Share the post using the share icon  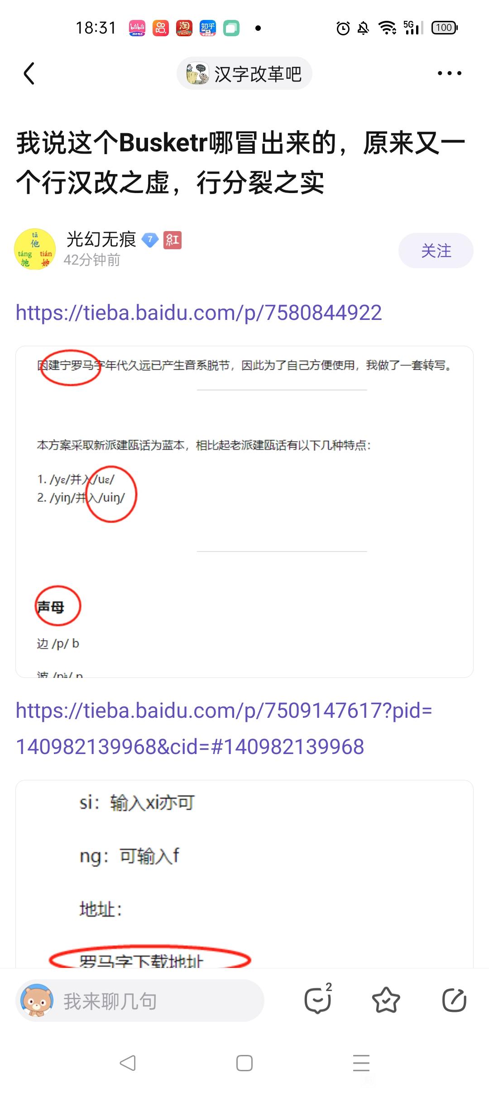coord(454,1001)
